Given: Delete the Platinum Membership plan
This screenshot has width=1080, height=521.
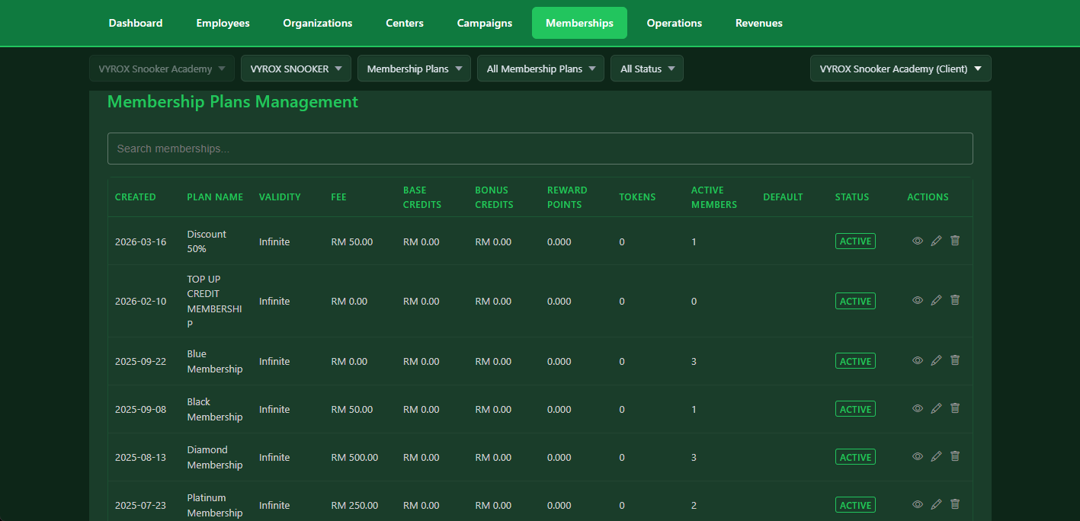Looking at the screenshot, I should tap(954, 504).
